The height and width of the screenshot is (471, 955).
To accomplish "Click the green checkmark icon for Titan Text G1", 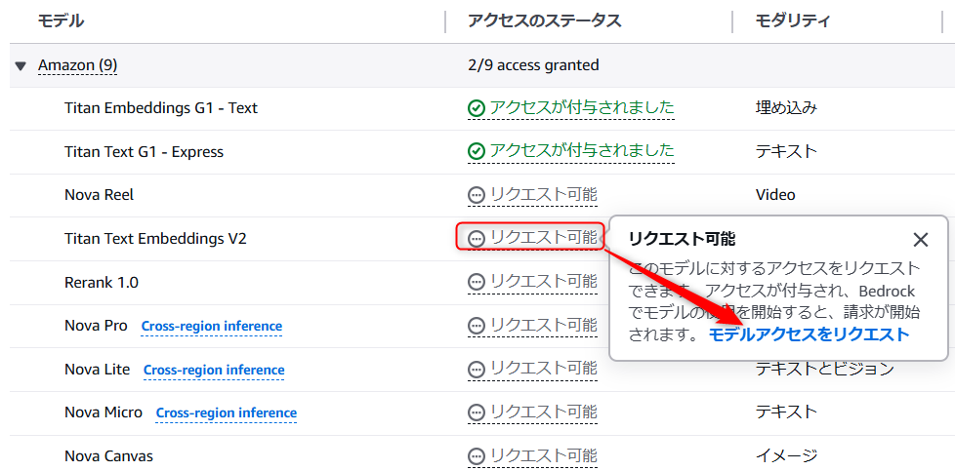I will 477,151.
